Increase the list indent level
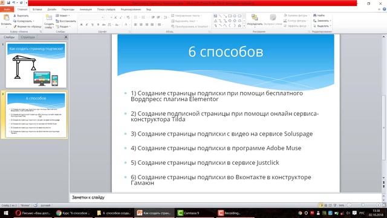387x218 pixels. pos(158,18)
